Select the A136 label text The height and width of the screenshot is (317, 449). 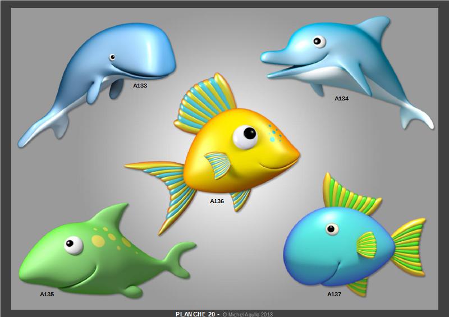point(217,201)
